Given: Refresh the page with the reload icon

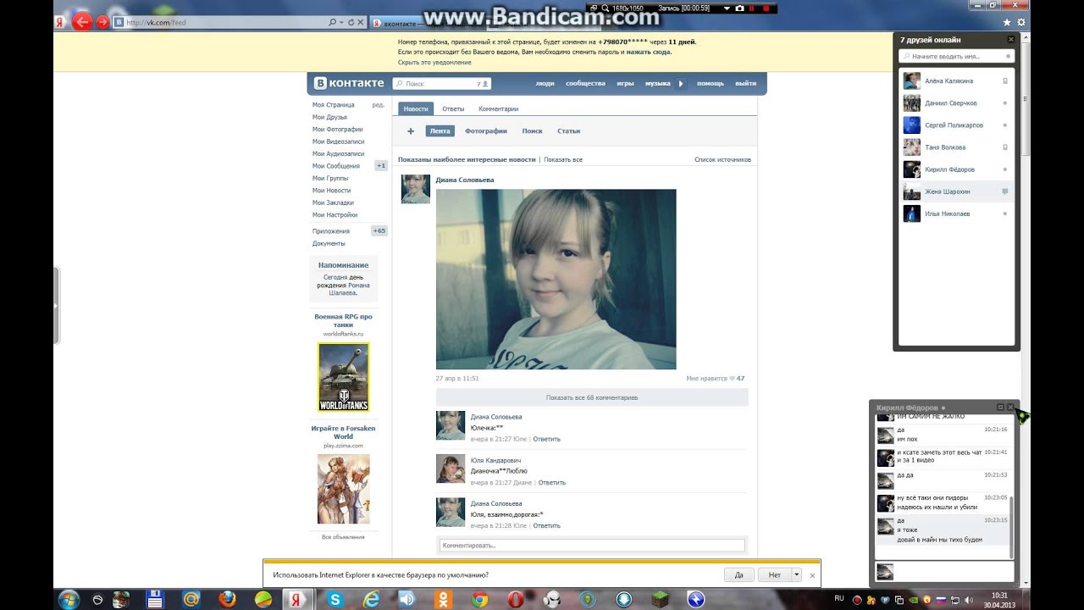Looking at the screenshot, I should [x=351, y=23].
